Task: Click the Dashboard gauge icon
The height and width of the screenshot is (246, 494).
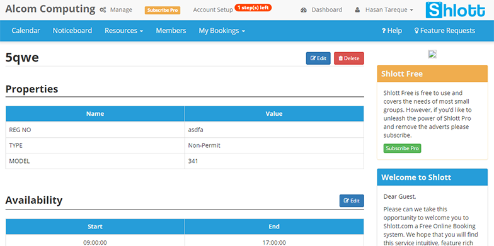Action: click(304, 10)
